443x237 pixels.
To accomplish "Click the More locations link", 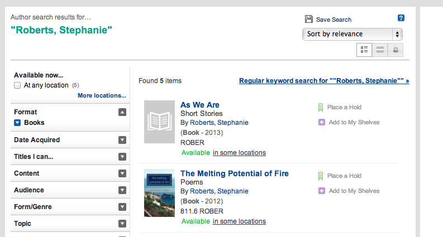I will click(x=102, y=95).
